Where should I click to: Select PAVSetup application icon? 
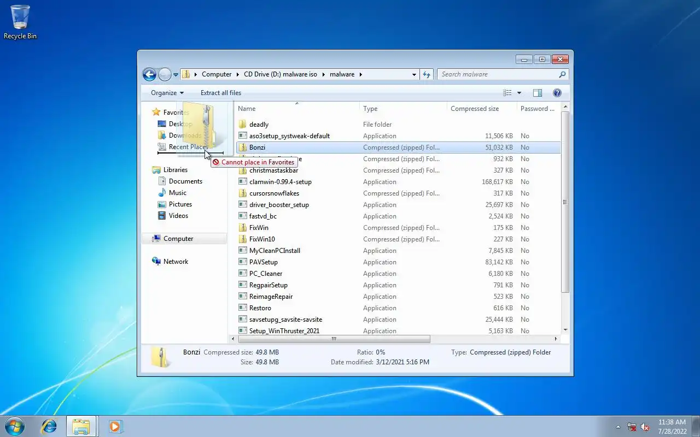(243, 262)
